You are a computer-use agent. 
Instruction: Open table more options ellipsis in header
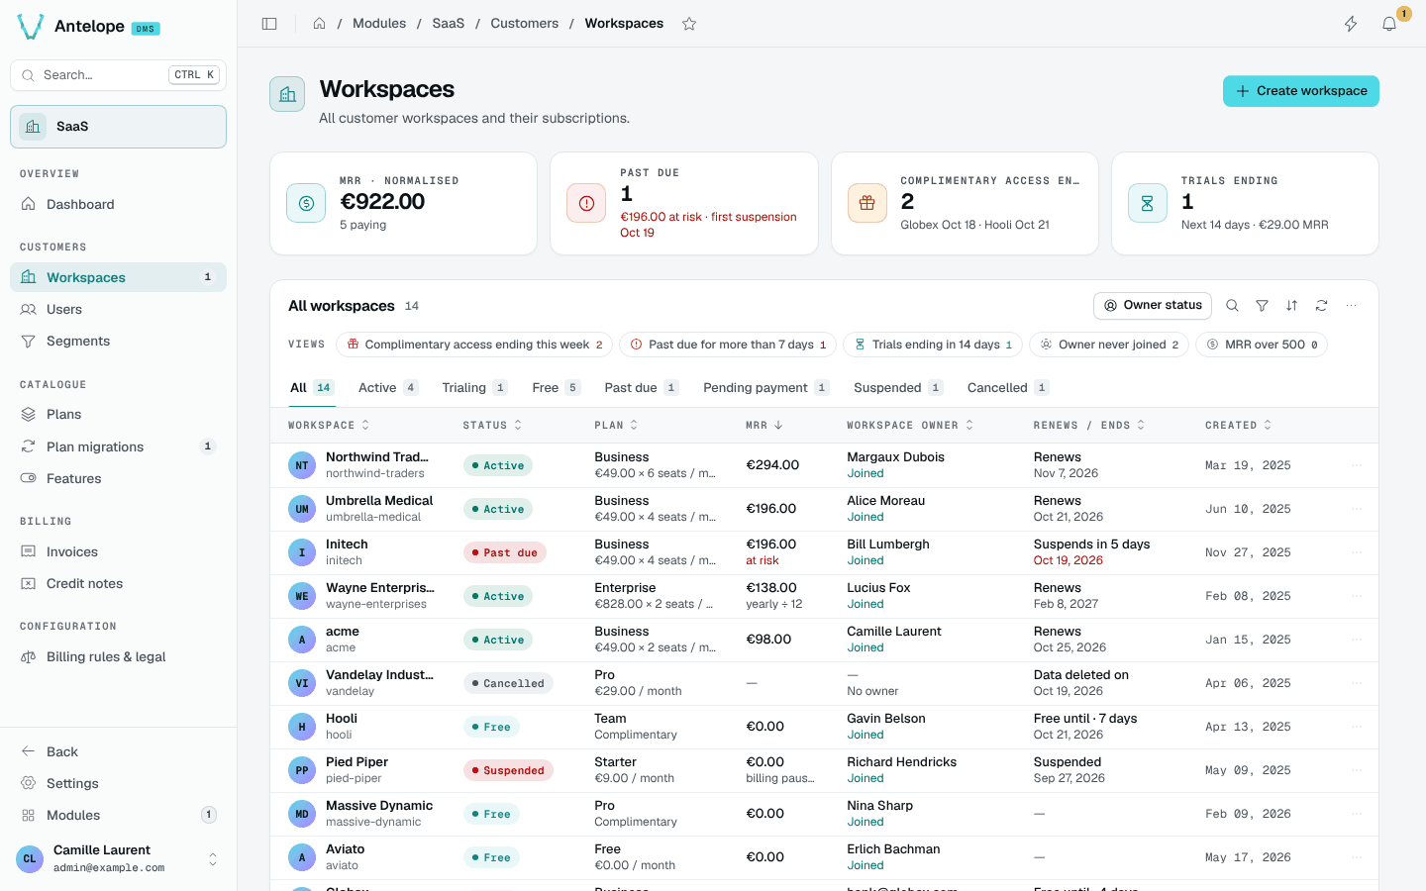[1351, 306]
